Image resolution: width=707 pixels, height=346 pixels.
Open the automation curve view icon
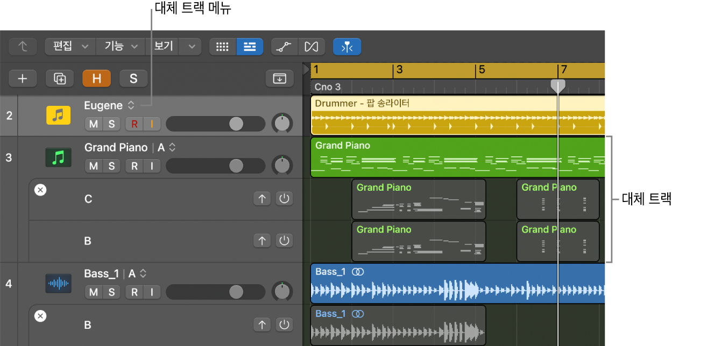[284, 47]
